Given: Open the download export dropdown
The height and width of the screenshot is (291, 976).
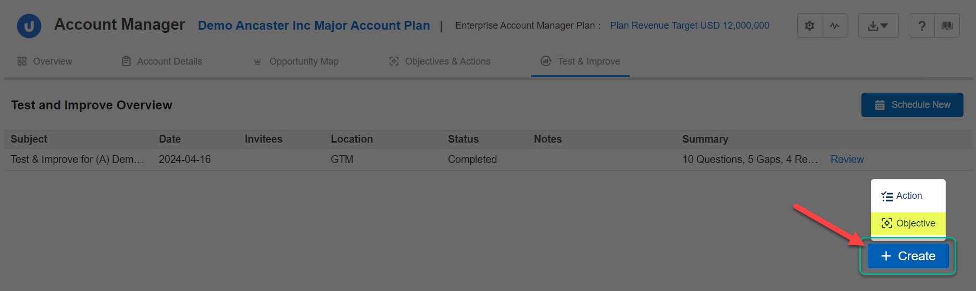Looking at the screenshot, I should [878, 26].
